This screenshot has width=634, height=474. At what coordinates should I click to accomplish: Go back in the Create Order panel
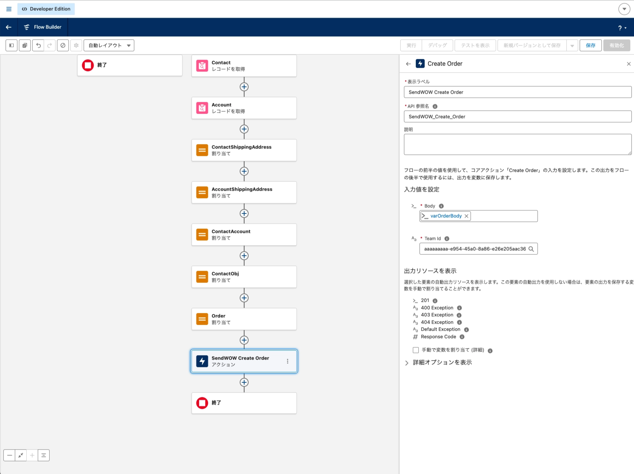tap(408, 64)
